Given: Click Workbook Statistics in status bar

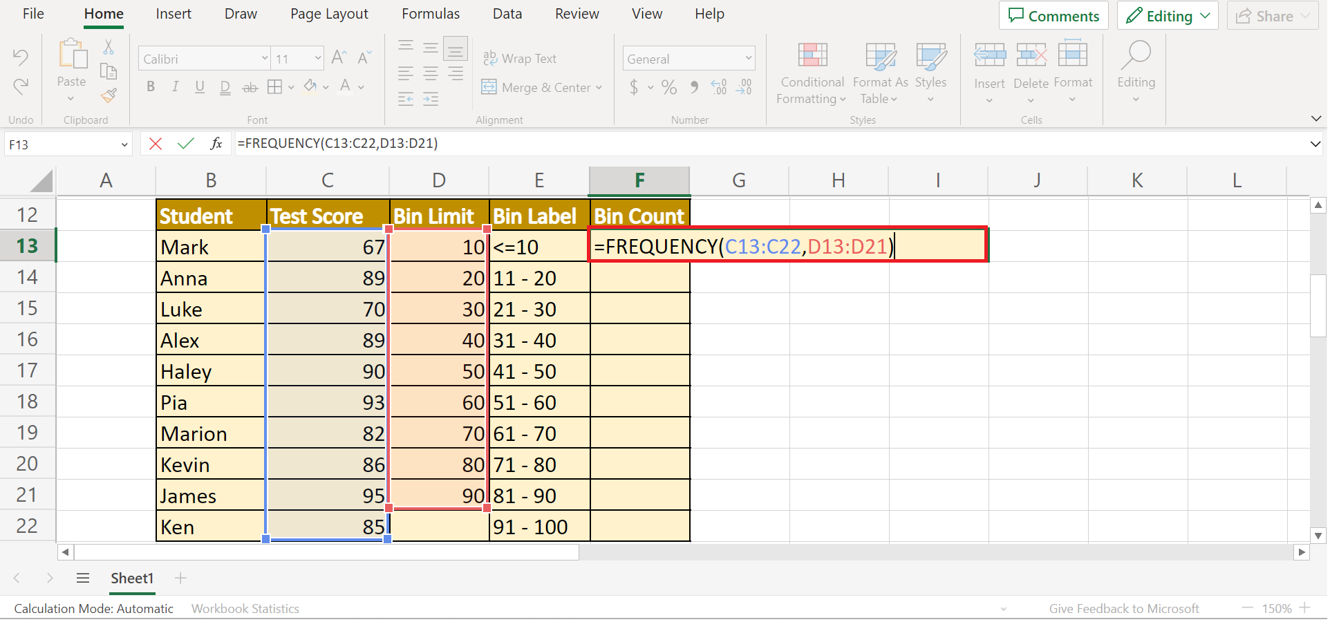Looking at the screenshot, I should coord(245,609).
